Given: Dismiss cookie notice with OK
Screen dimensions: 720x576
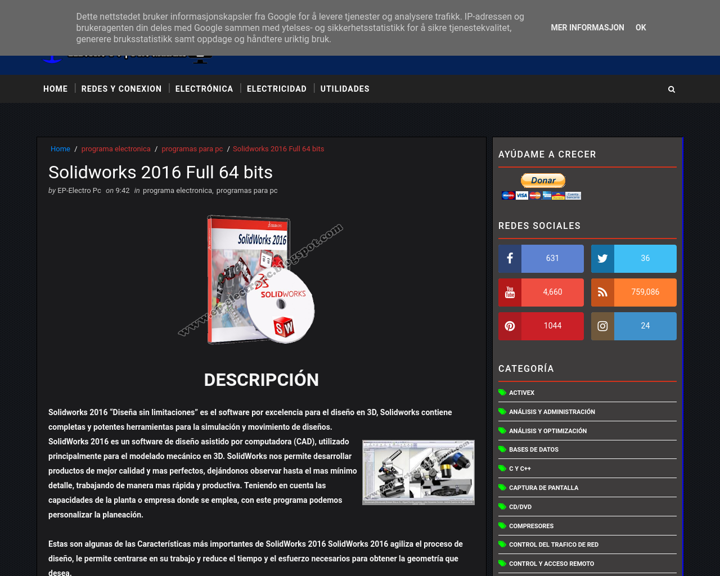Looking at the screenshot, I should click(641, 28).
